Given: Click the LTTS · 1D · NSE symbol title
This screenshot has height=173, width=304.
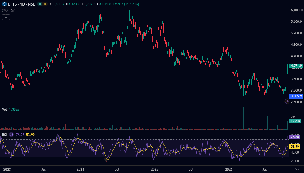Looking at the screenshot, I should click(x=22, y=4).
